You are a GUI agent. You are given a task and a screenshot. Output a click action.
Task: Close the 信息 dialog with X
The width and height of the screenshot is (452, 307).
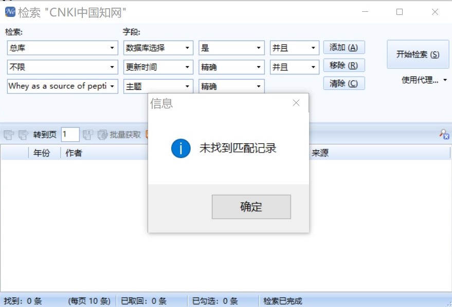(296, 103)
